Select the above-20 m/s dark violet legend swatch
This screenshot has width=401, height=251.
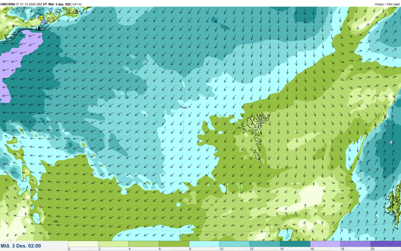pyautogui.click(x=386, y=244)
